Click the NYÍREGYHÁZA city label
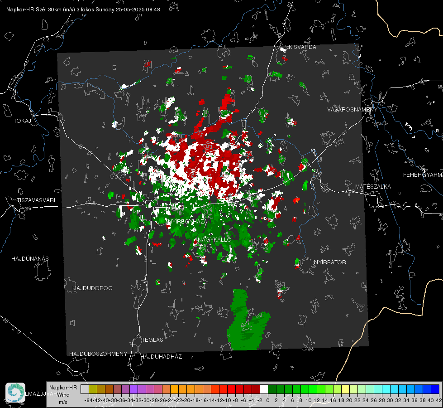Viewport: 443px width, 408px height. click(187, 221)
